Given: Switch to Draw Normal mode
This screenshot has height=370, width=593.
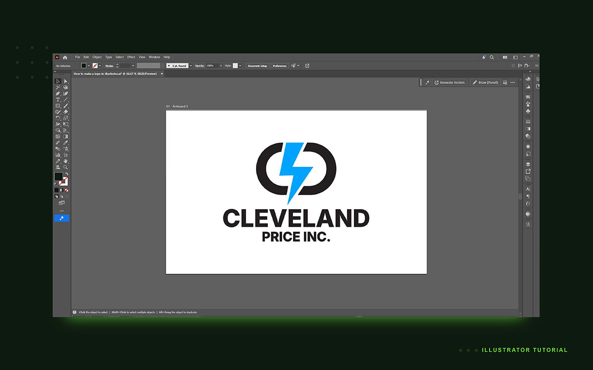Looking at the screenshot, I should 56,196.
